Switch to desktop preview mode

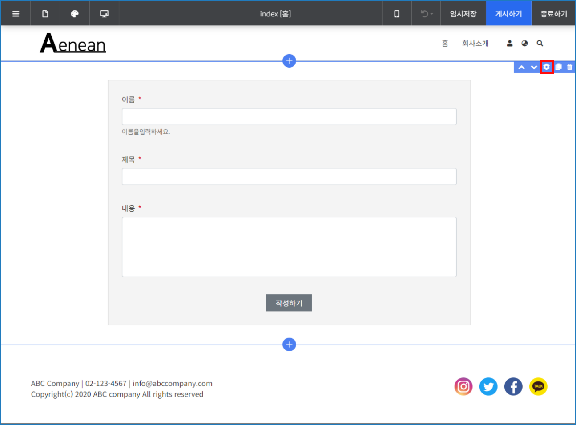(104, 13)
